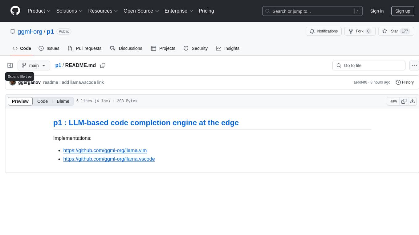Open the commit message 'readme : add llama.vscode link'

click(73, 82)
